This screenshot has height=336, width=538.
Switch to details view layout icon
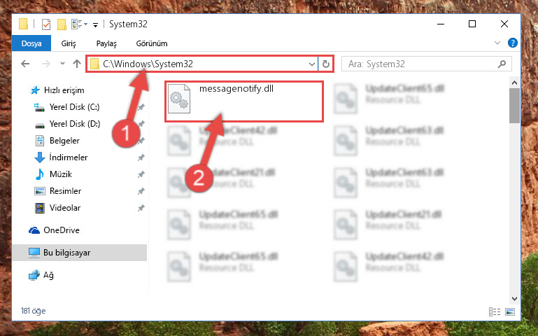(495, 311)
